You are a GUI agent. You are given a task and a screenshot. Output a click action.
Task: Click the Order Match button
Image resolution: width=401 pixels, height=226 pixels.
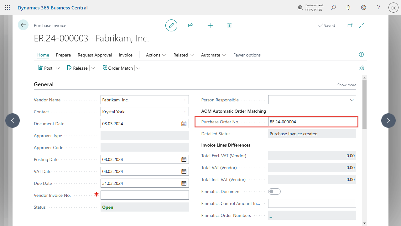coord(118,68)
